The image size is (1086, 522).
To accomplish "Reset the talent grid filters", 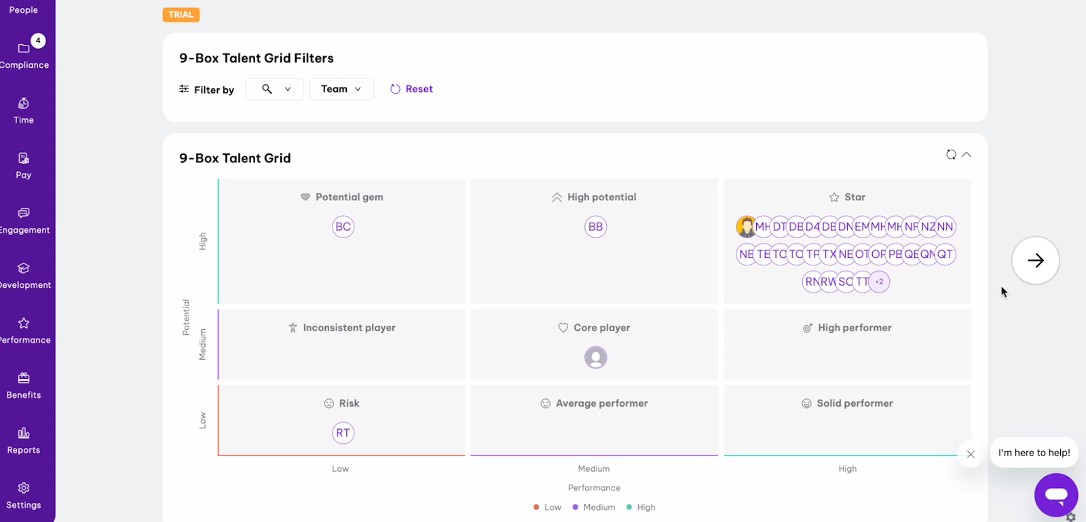I will pyautogui.click(x=411, y=89).
